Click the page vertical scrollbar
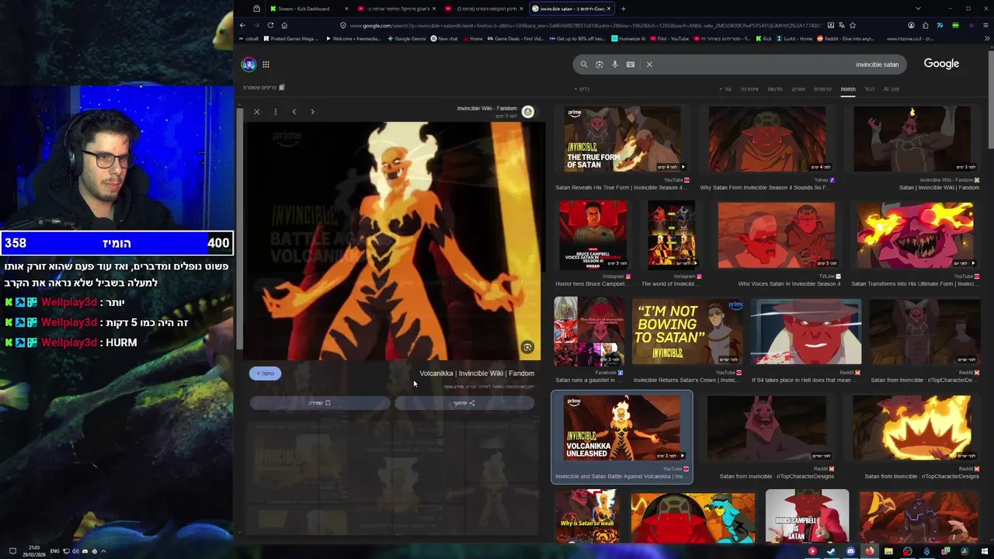This screenshot has height=559, width=994. pos(990,99)
